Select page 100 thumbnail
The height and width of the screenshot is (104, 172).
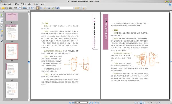click(12, 71)
